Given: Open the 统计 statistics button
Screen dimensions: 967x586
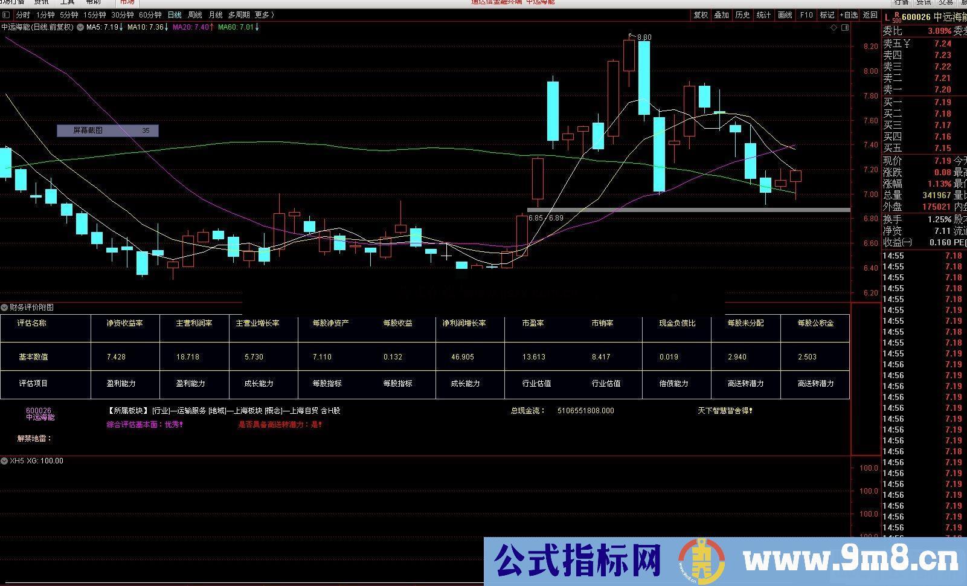Looking at the screenshot, I should 764,15.
